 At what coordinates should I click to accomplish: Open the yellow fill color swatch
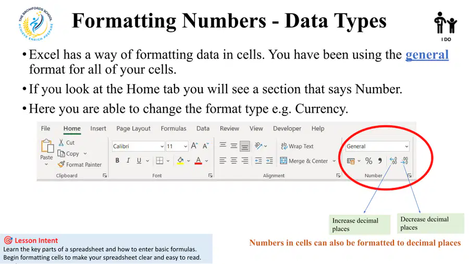pos(180,161)
